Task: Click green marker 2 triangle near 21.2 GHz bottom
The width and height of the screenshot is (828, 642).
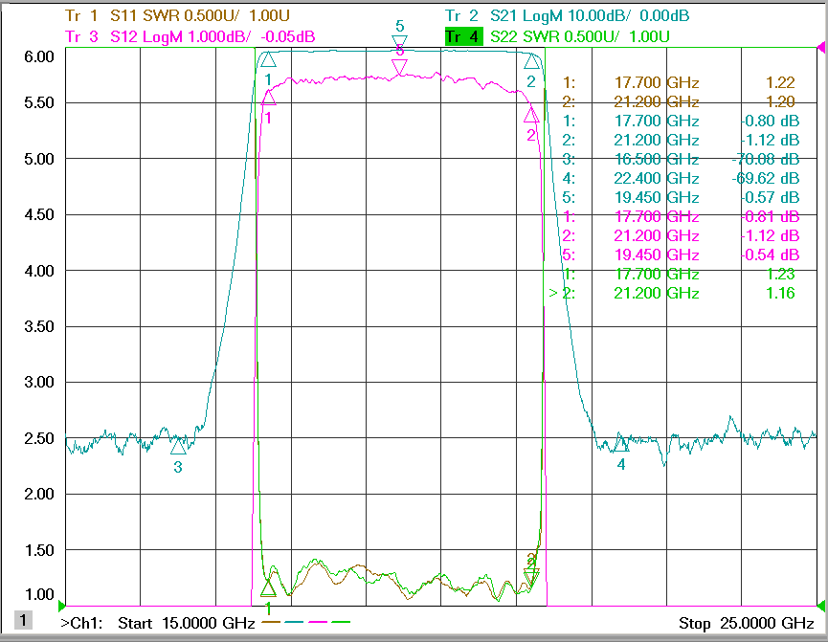Action: pos(532,576)
